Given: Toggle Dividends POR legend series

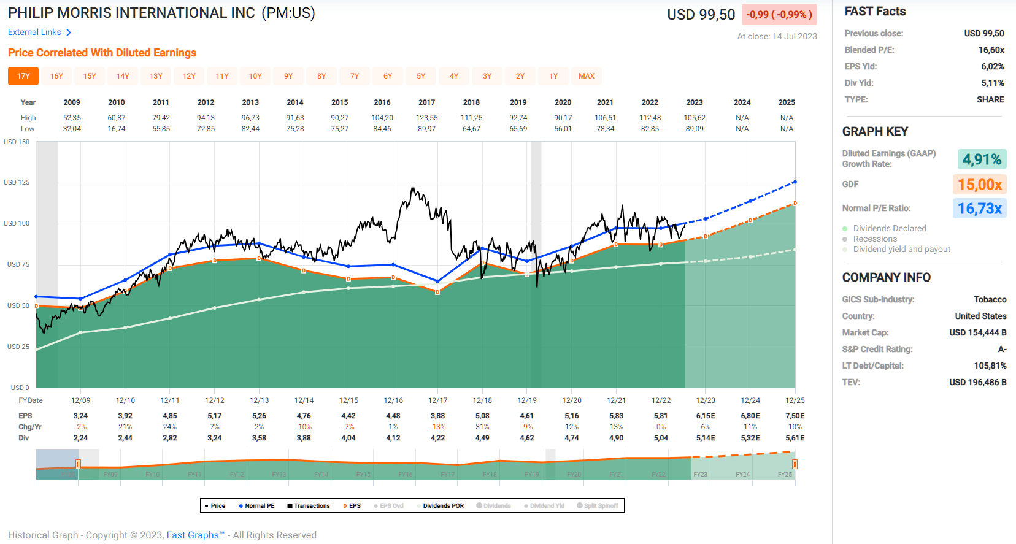Looking at the screenshot, I should click(x=441, y=506).
